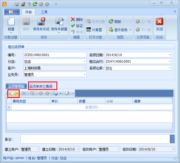Open the 显示报表 (Show Report) dropdown

[x=130, y=30]
